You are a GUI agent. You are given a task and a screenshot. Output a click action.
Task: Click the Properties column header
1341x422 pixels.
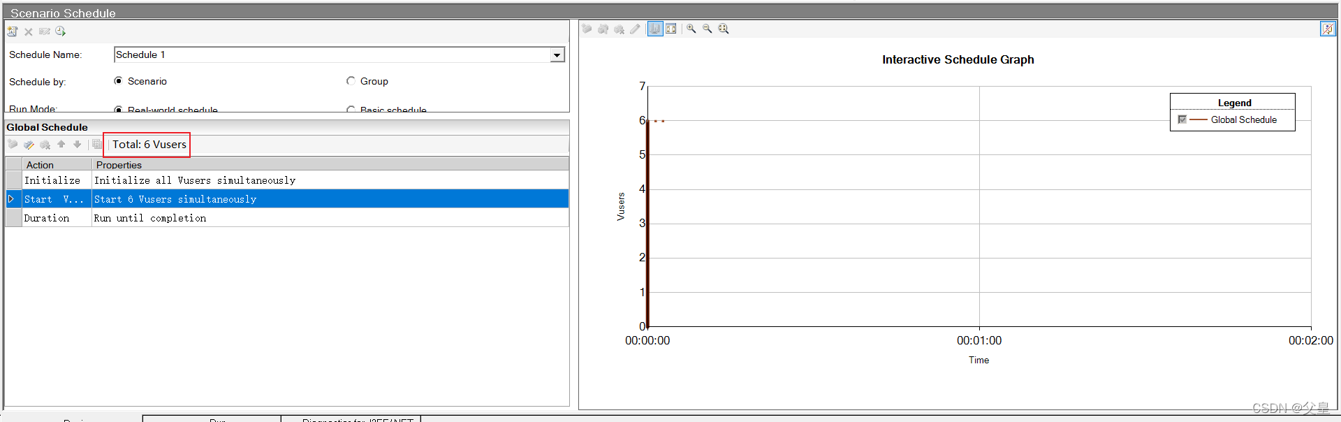tap(330, 165)
